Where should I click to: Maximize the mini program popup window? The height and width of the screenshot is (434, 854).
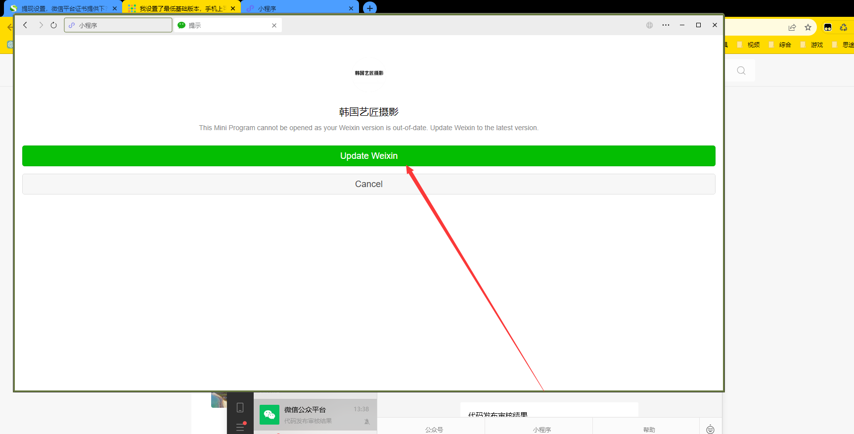(698, 25)
